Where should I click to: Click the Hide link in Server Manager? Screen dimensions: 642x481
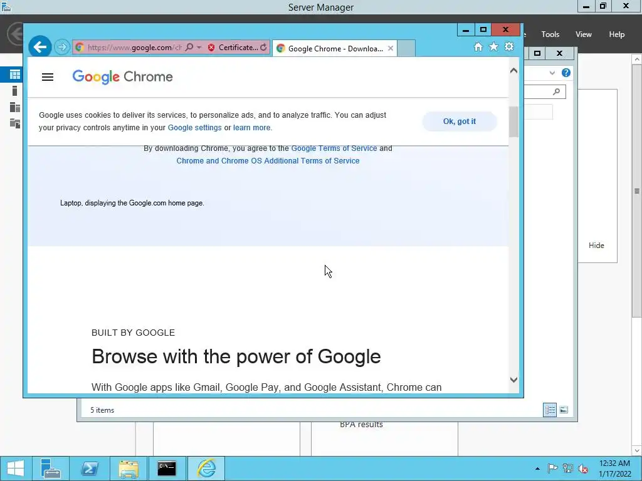596,246
